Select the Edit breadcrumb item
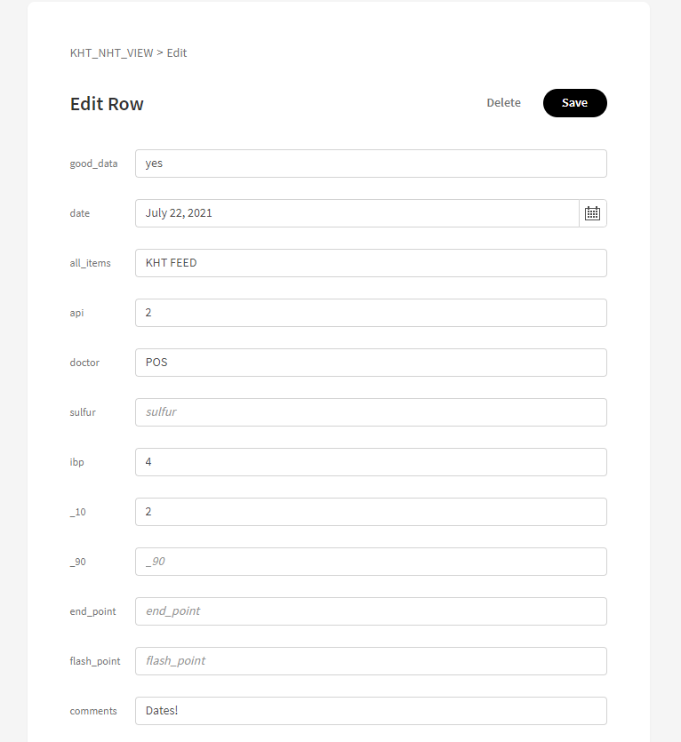Image resolution: width=681 pixels, height=742 pixels. 176,52
